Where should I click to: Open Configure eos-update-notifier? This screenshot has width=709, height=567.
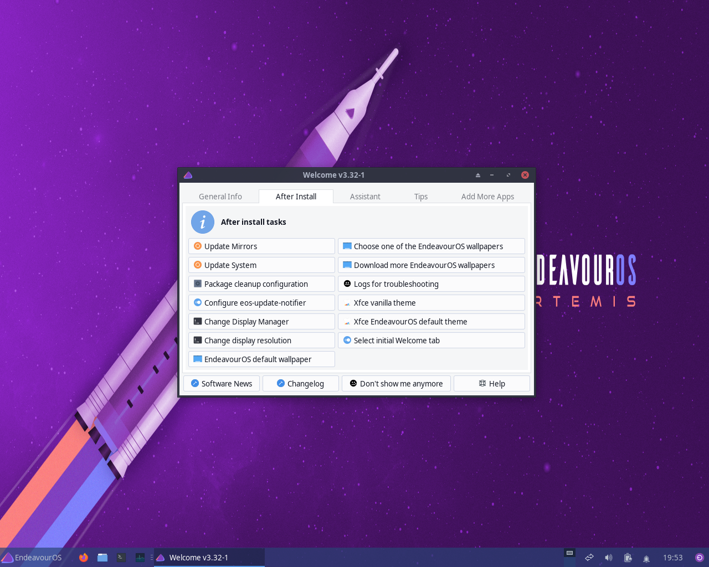point(261,303)
